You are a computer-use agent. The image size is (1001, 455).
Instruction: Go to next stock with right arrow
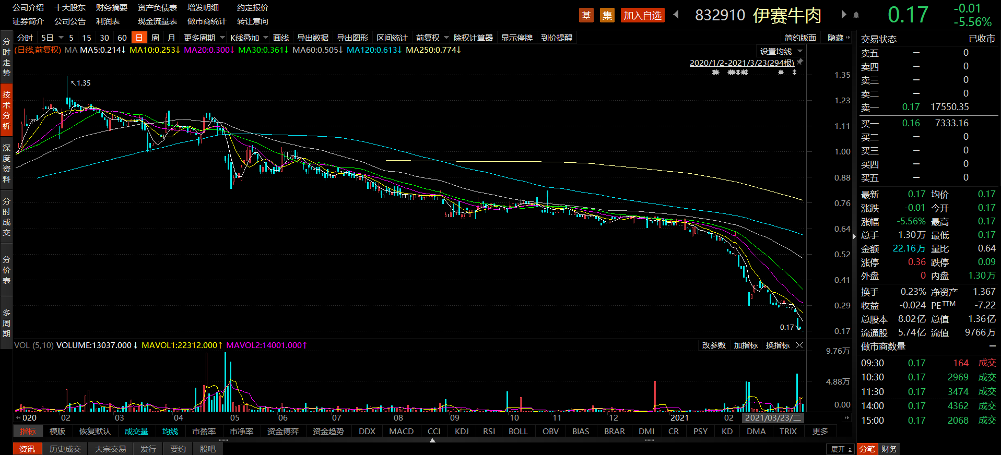coord(843,15)
